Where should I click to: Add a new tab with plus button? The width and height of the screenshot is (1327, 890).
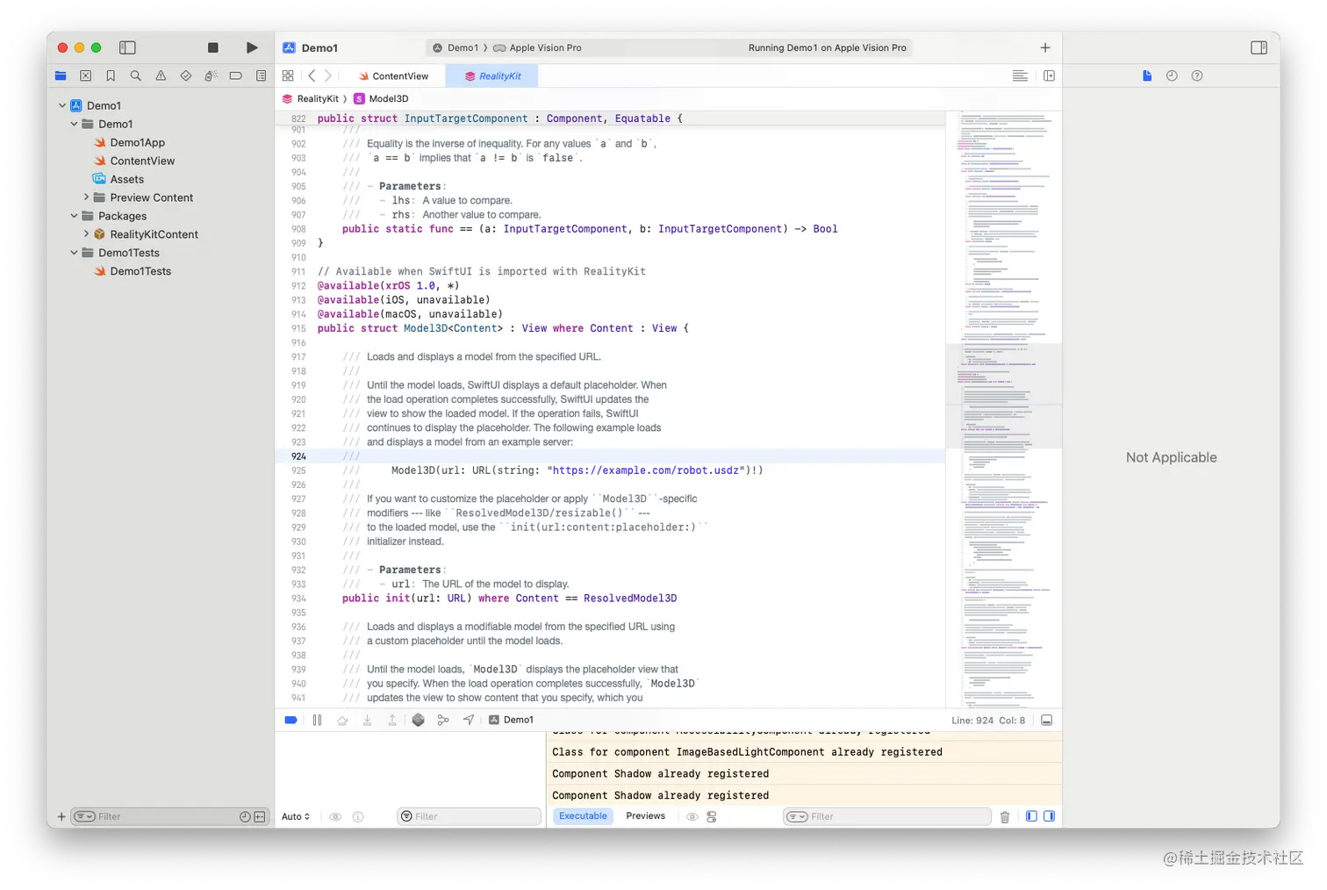[x=1045, y=47]
